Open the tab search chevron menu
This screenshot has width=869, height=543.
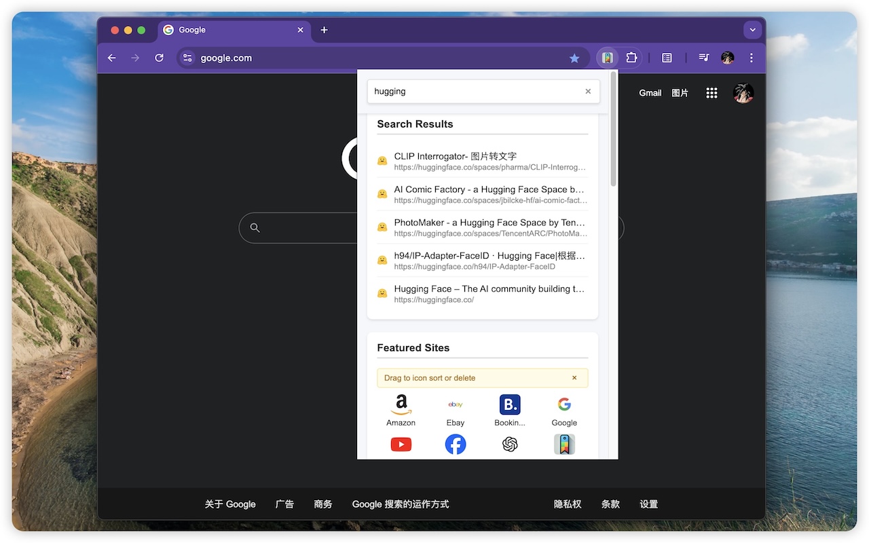click(x=752, y=30)
